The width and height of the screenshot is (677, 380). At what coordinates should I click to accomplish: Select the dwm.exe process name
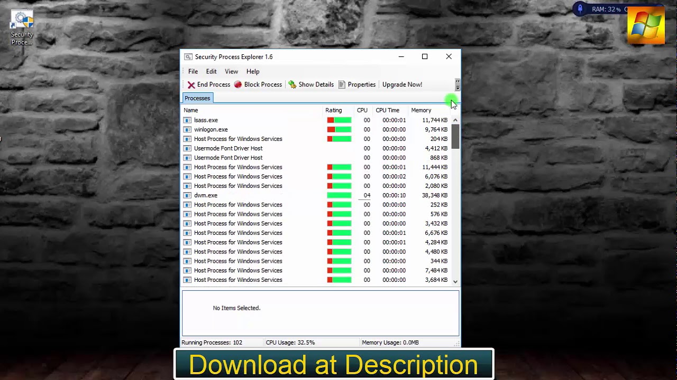[x=206, y=195]
